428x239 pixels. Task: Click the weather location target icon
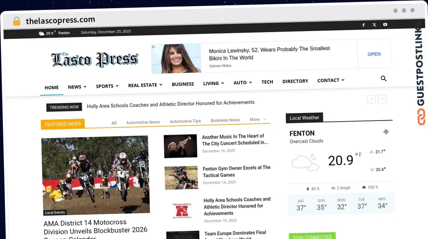(x=386, y=132)
